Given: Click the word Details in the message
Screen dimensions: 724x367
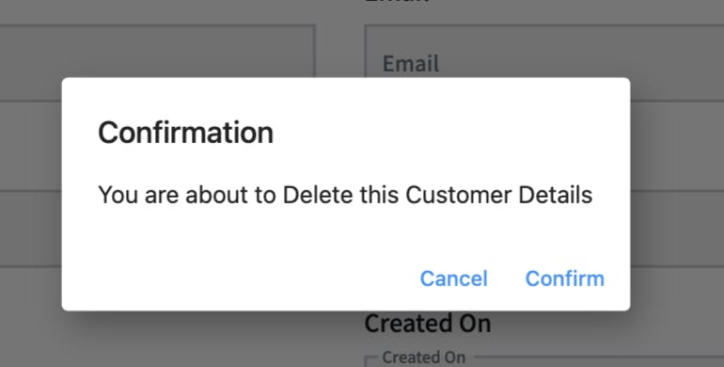Looking at the screenshot, I should point(556,195).
